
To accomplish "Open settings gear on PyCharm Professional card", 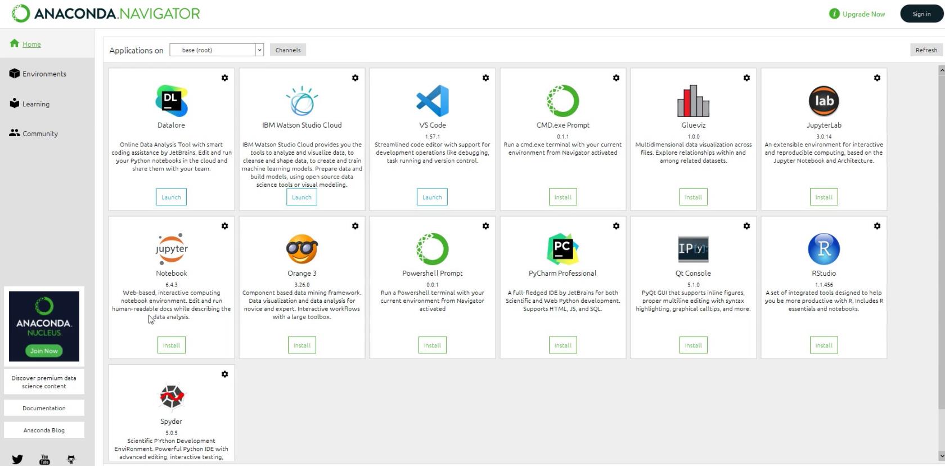I will tap(616, 226).
